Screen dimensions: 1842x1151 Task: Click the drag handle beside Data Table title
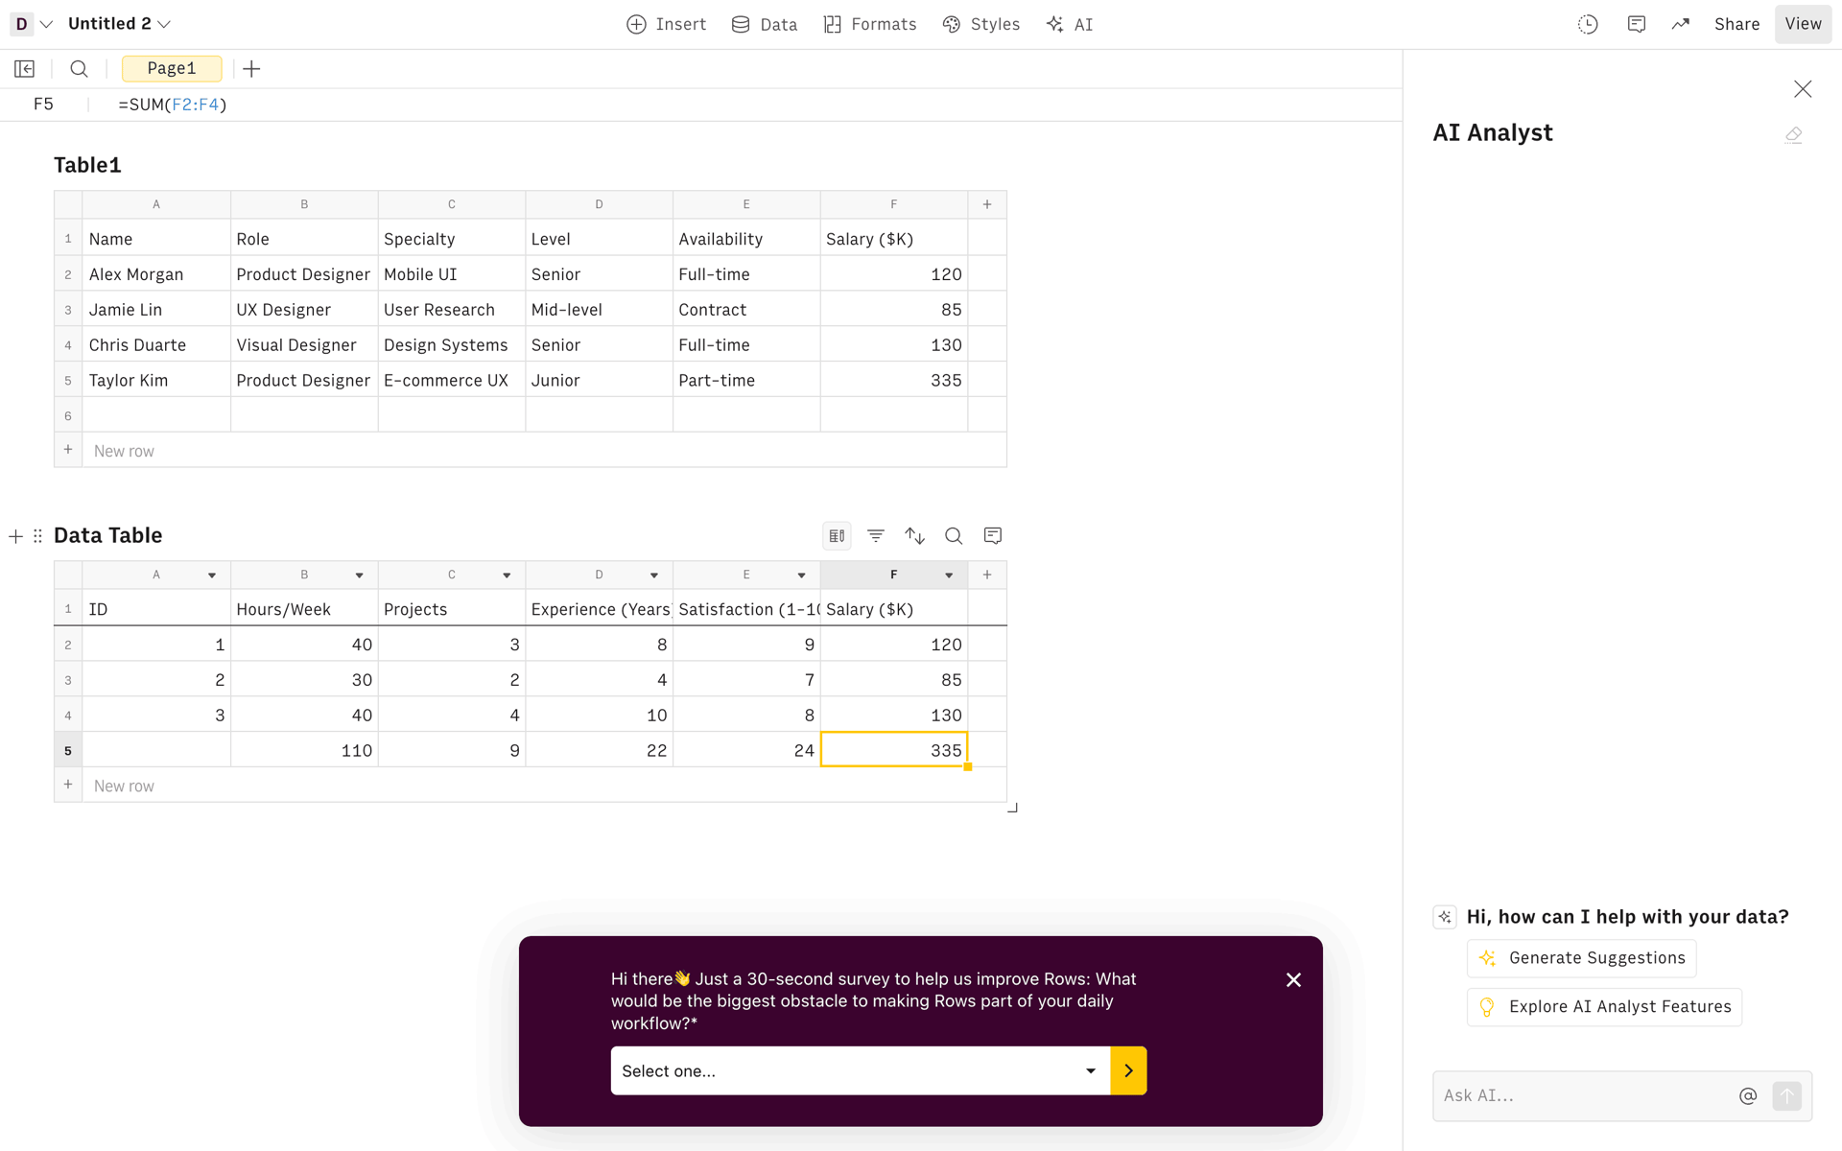tap(37, 536)
